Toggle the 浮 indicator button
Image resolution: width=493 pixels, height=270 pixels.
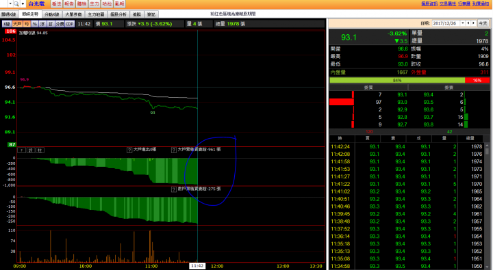pos(42,24)
